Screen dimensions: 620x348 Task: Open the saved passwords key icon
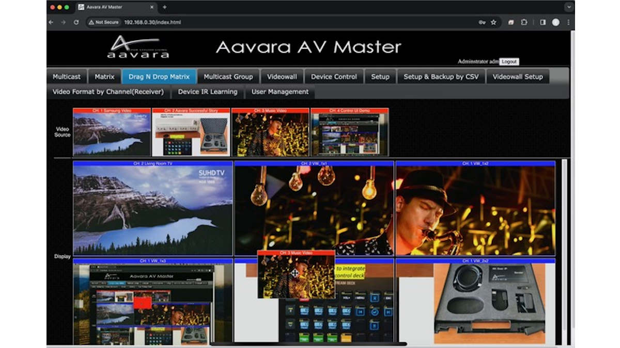(482, 22)
